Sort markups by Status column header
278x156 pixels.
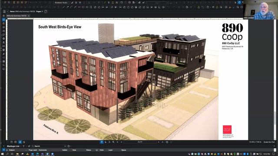coord(89,150)
